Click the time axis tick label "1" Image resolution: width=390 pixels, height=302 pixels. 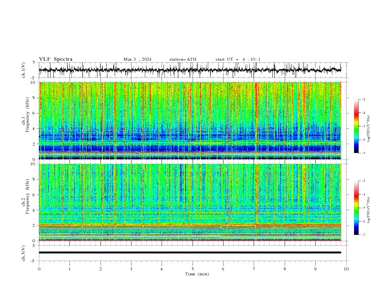coord(69,269)
